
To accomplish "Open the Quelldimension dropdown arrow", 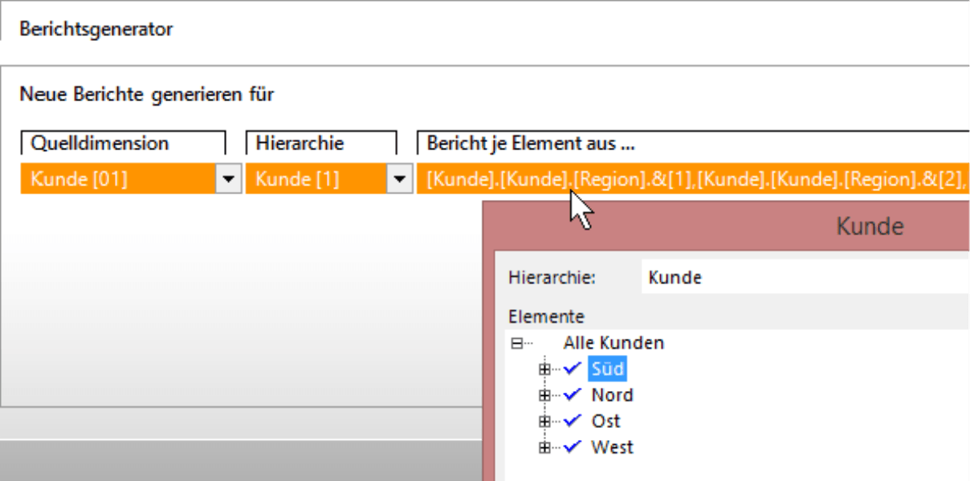I will (229, 180).
